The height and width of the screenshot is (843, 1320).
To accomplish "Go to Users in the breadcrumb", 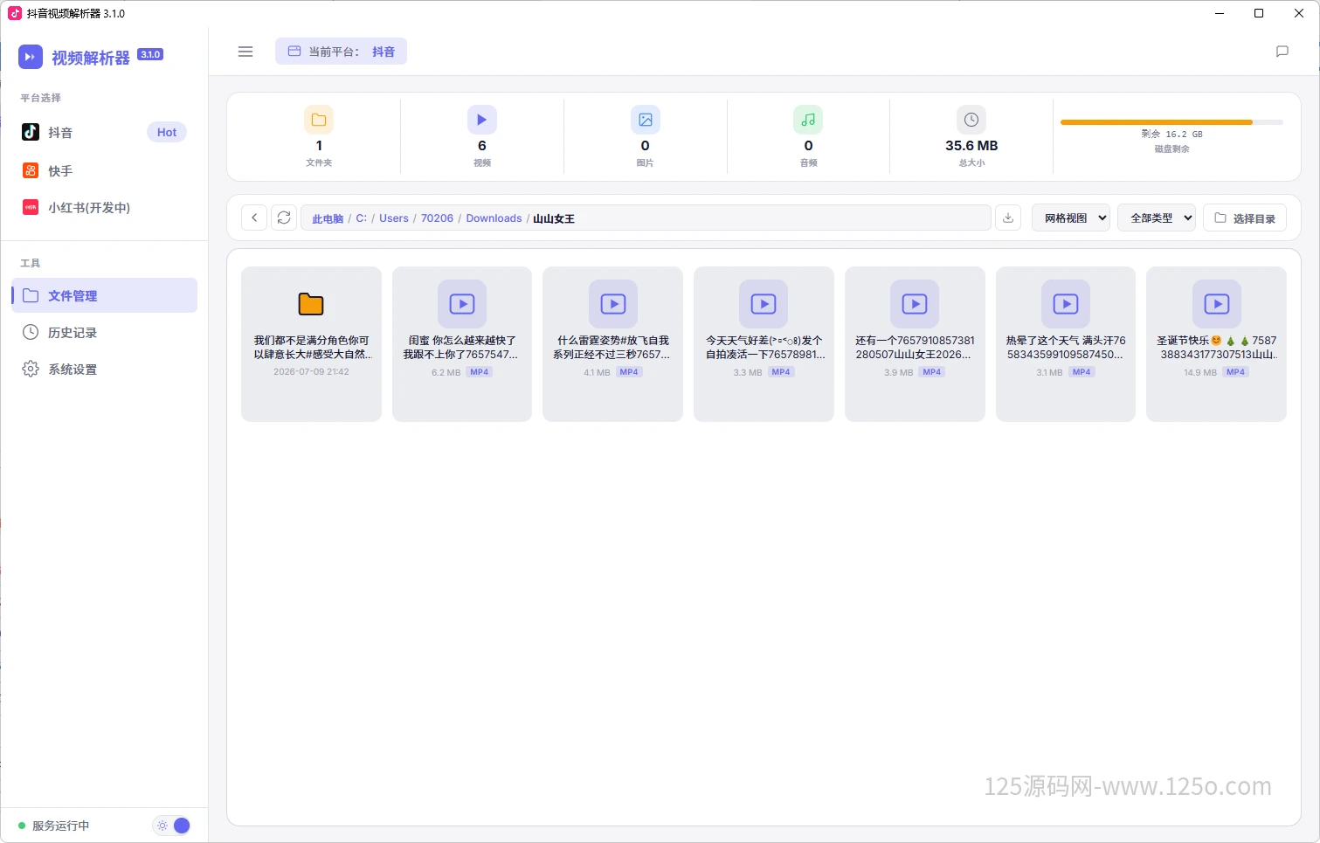I will pyautogui.click(x=394, y=218).
